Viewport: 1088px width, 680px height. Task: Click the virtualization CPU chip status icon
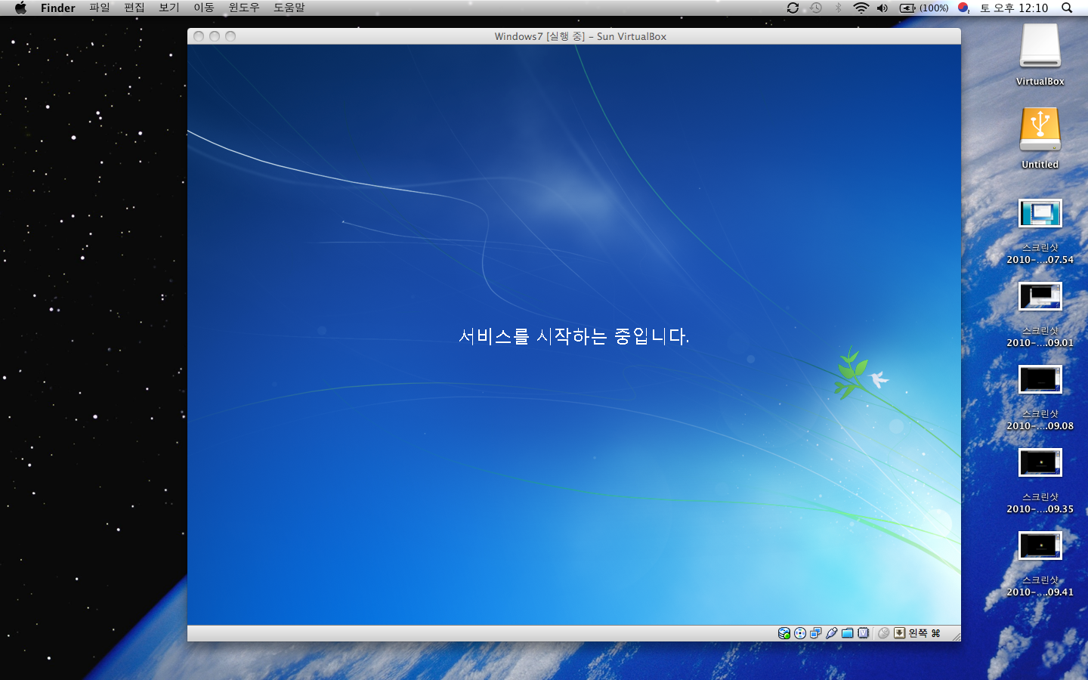(x=864, y=633)
